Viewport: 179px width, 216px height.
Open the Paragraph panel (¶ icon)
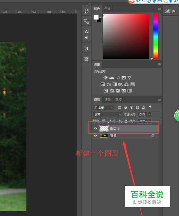(x=87, y=38)
